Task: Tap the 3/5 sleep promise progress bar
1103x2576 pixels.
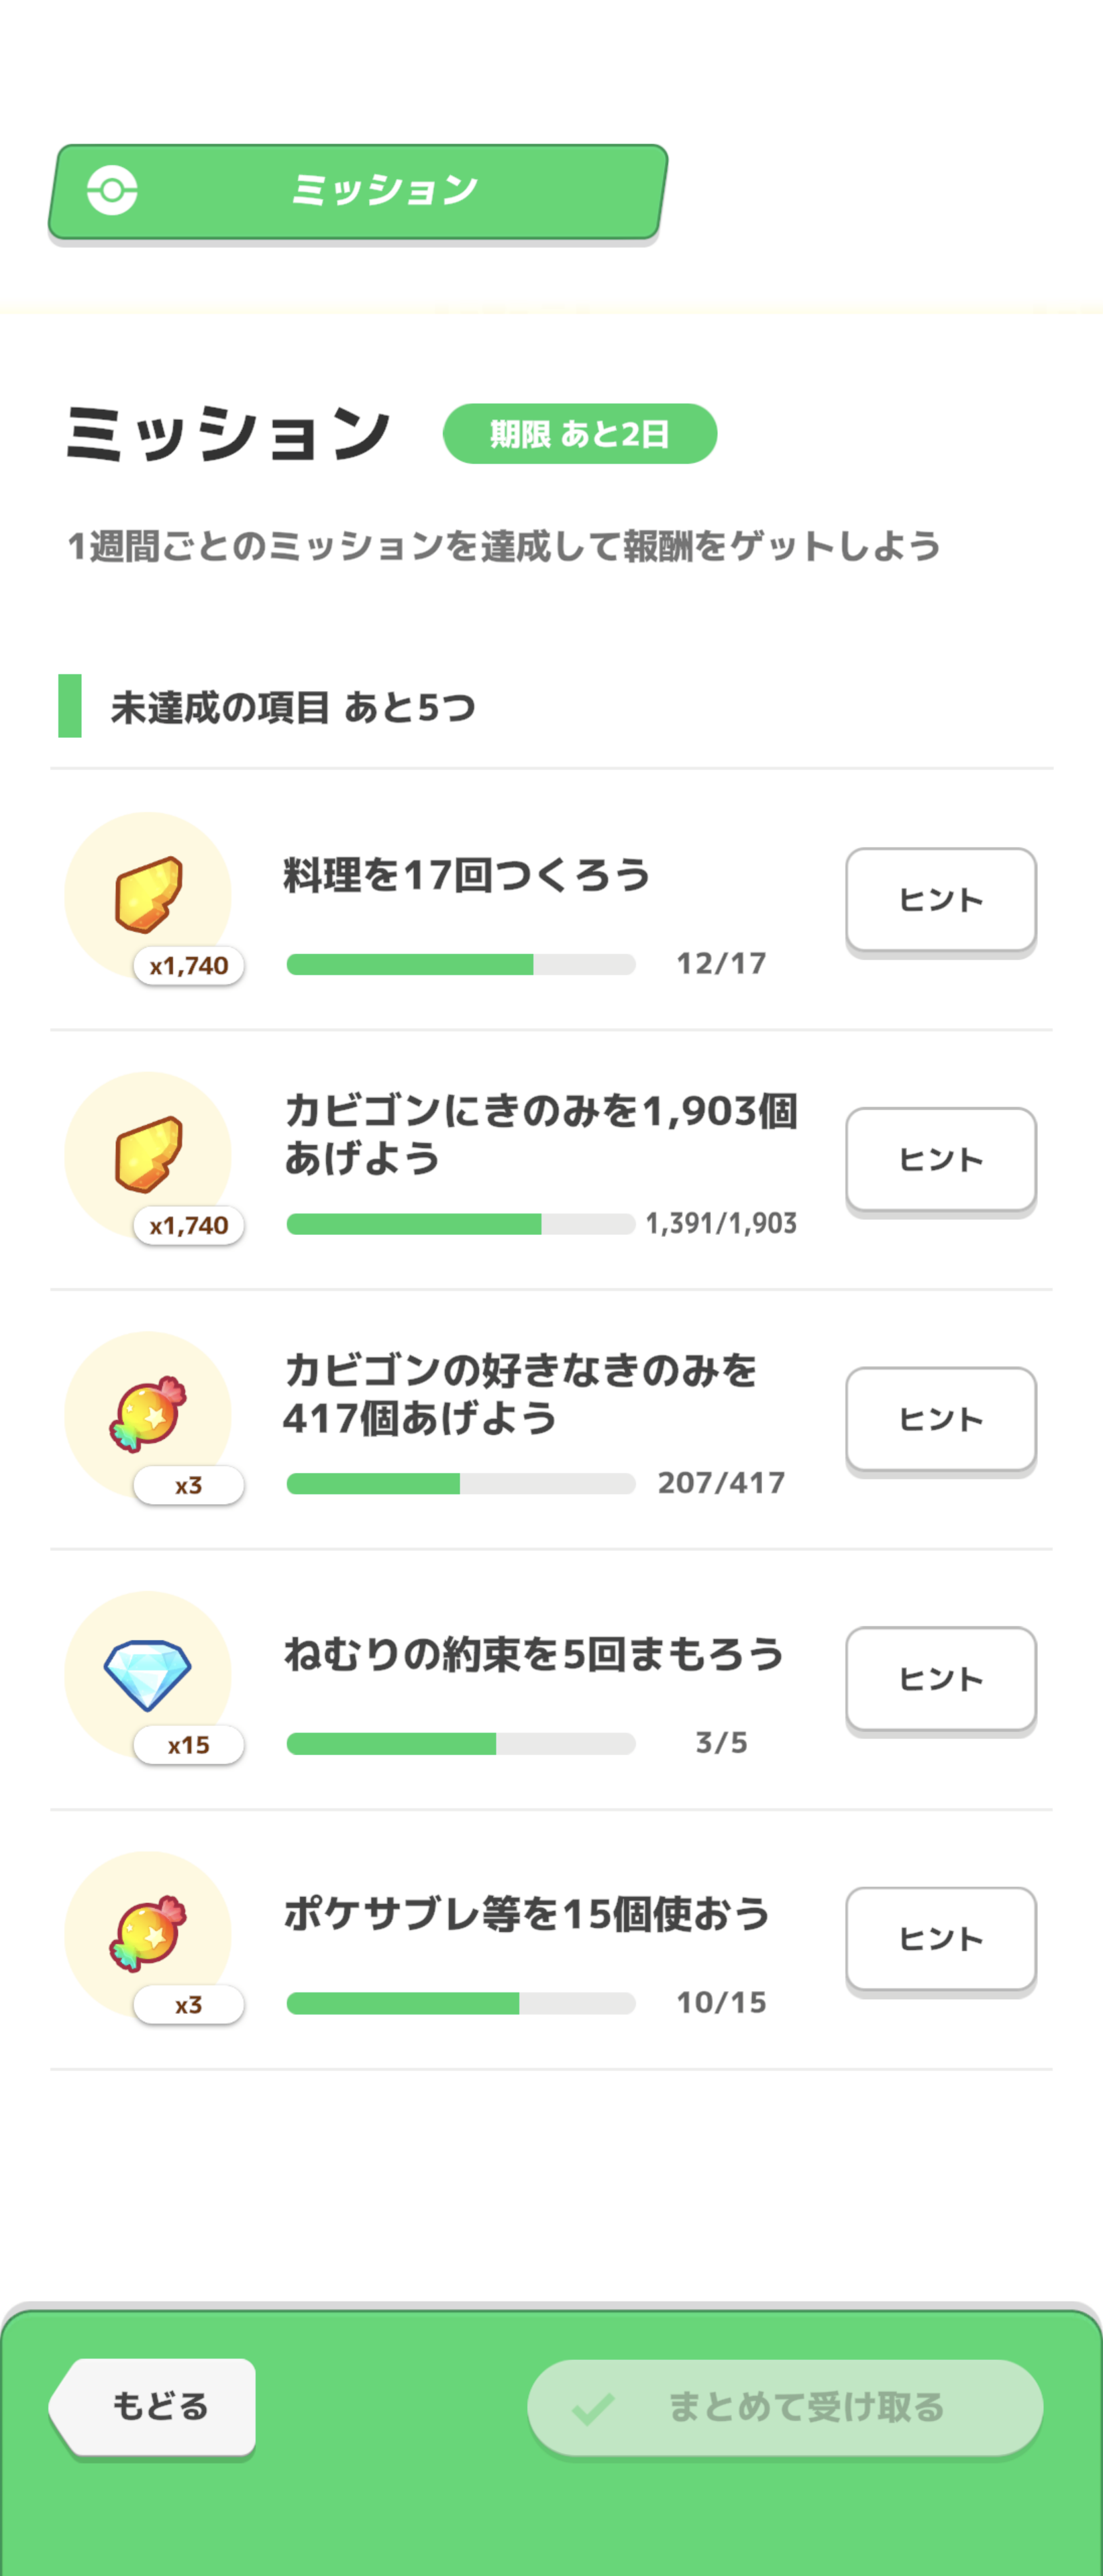Action: coord(461,1744)
